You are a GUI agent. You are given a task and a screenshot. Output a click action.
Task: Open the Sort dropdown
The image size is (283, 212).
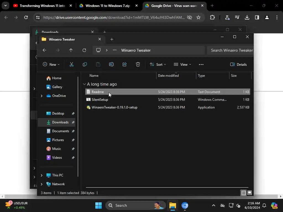click(158, 64)
